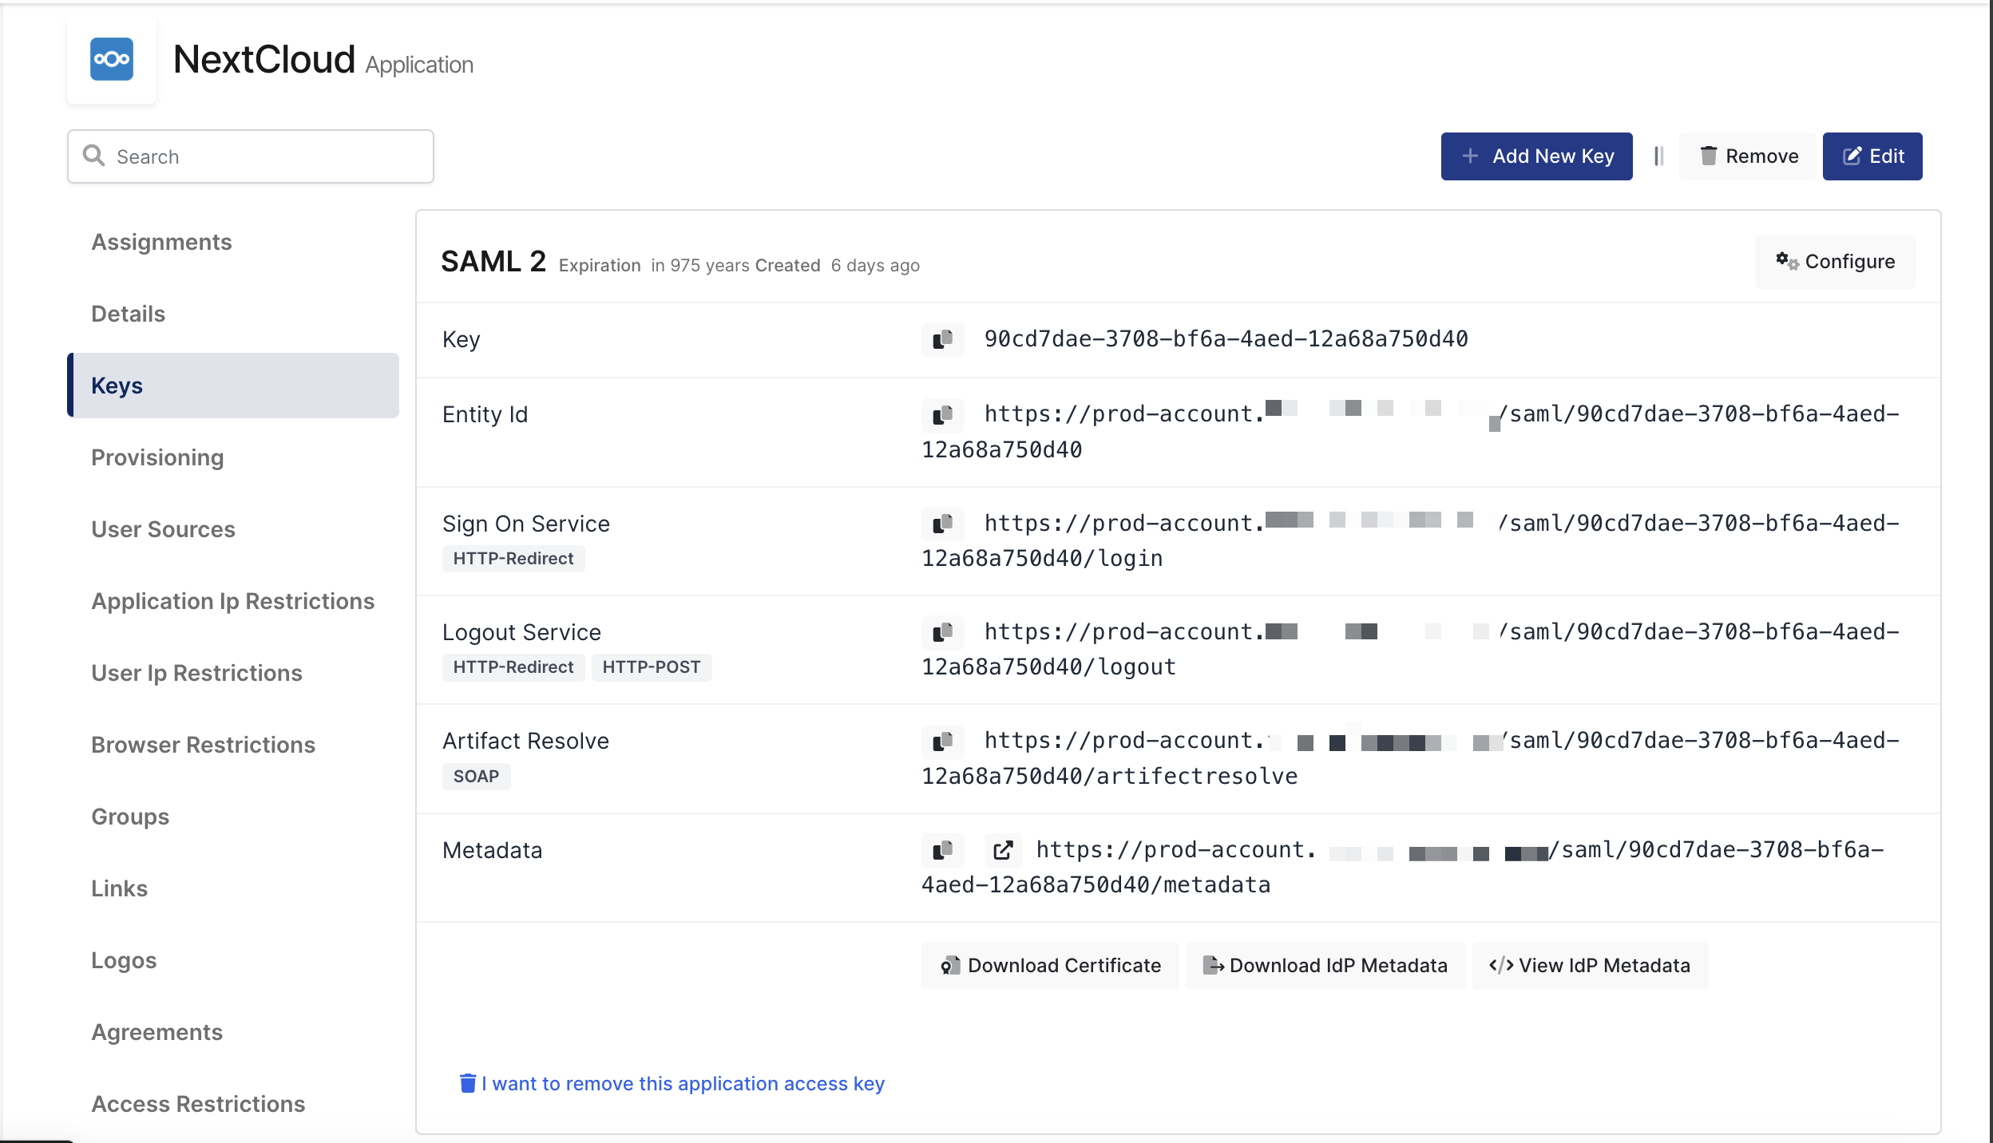This screenshot has width=1993, height=1143.
Task: Copy the Key value using copy icon
Action: click(x=942, y=339)
